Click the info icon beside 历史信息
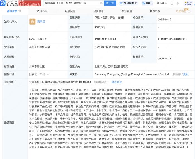195x159 pixels. (189, 11)
